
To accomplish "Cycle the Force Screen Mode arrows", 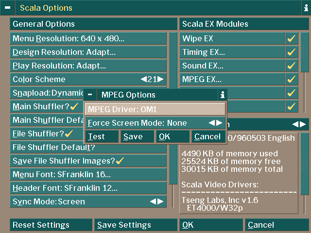I will 215,123.
